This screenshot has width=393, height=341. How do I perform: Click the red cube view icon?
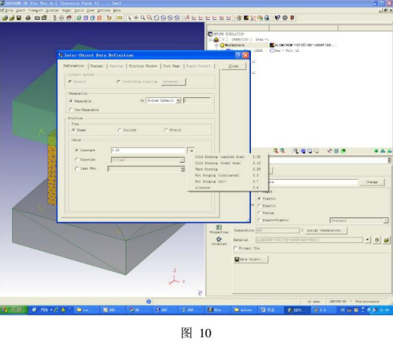[99, 18]
